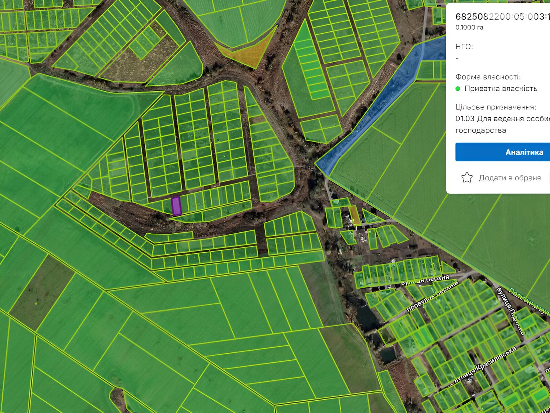Click the 'вулиця Красилівська' street label
Screen dimensions: 550x413
(x=485, y=365)
